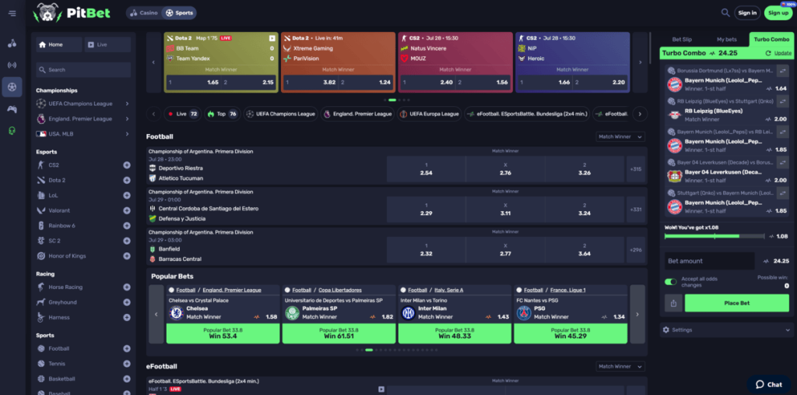This screenshot has width=797, height=395.
Task: Click +315 more markets for Deportivo Riestra
Action: (x=636, y=169)
